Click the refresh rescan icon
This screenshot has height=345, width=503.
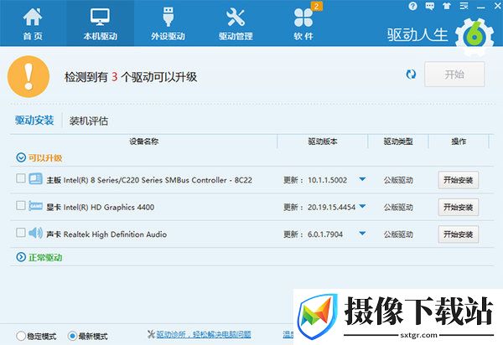pos(411,75)
